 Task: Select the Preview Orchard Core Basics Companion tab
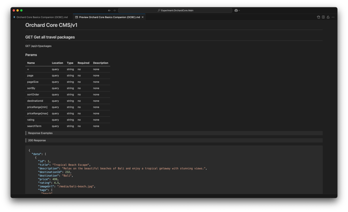click(109, 17)
